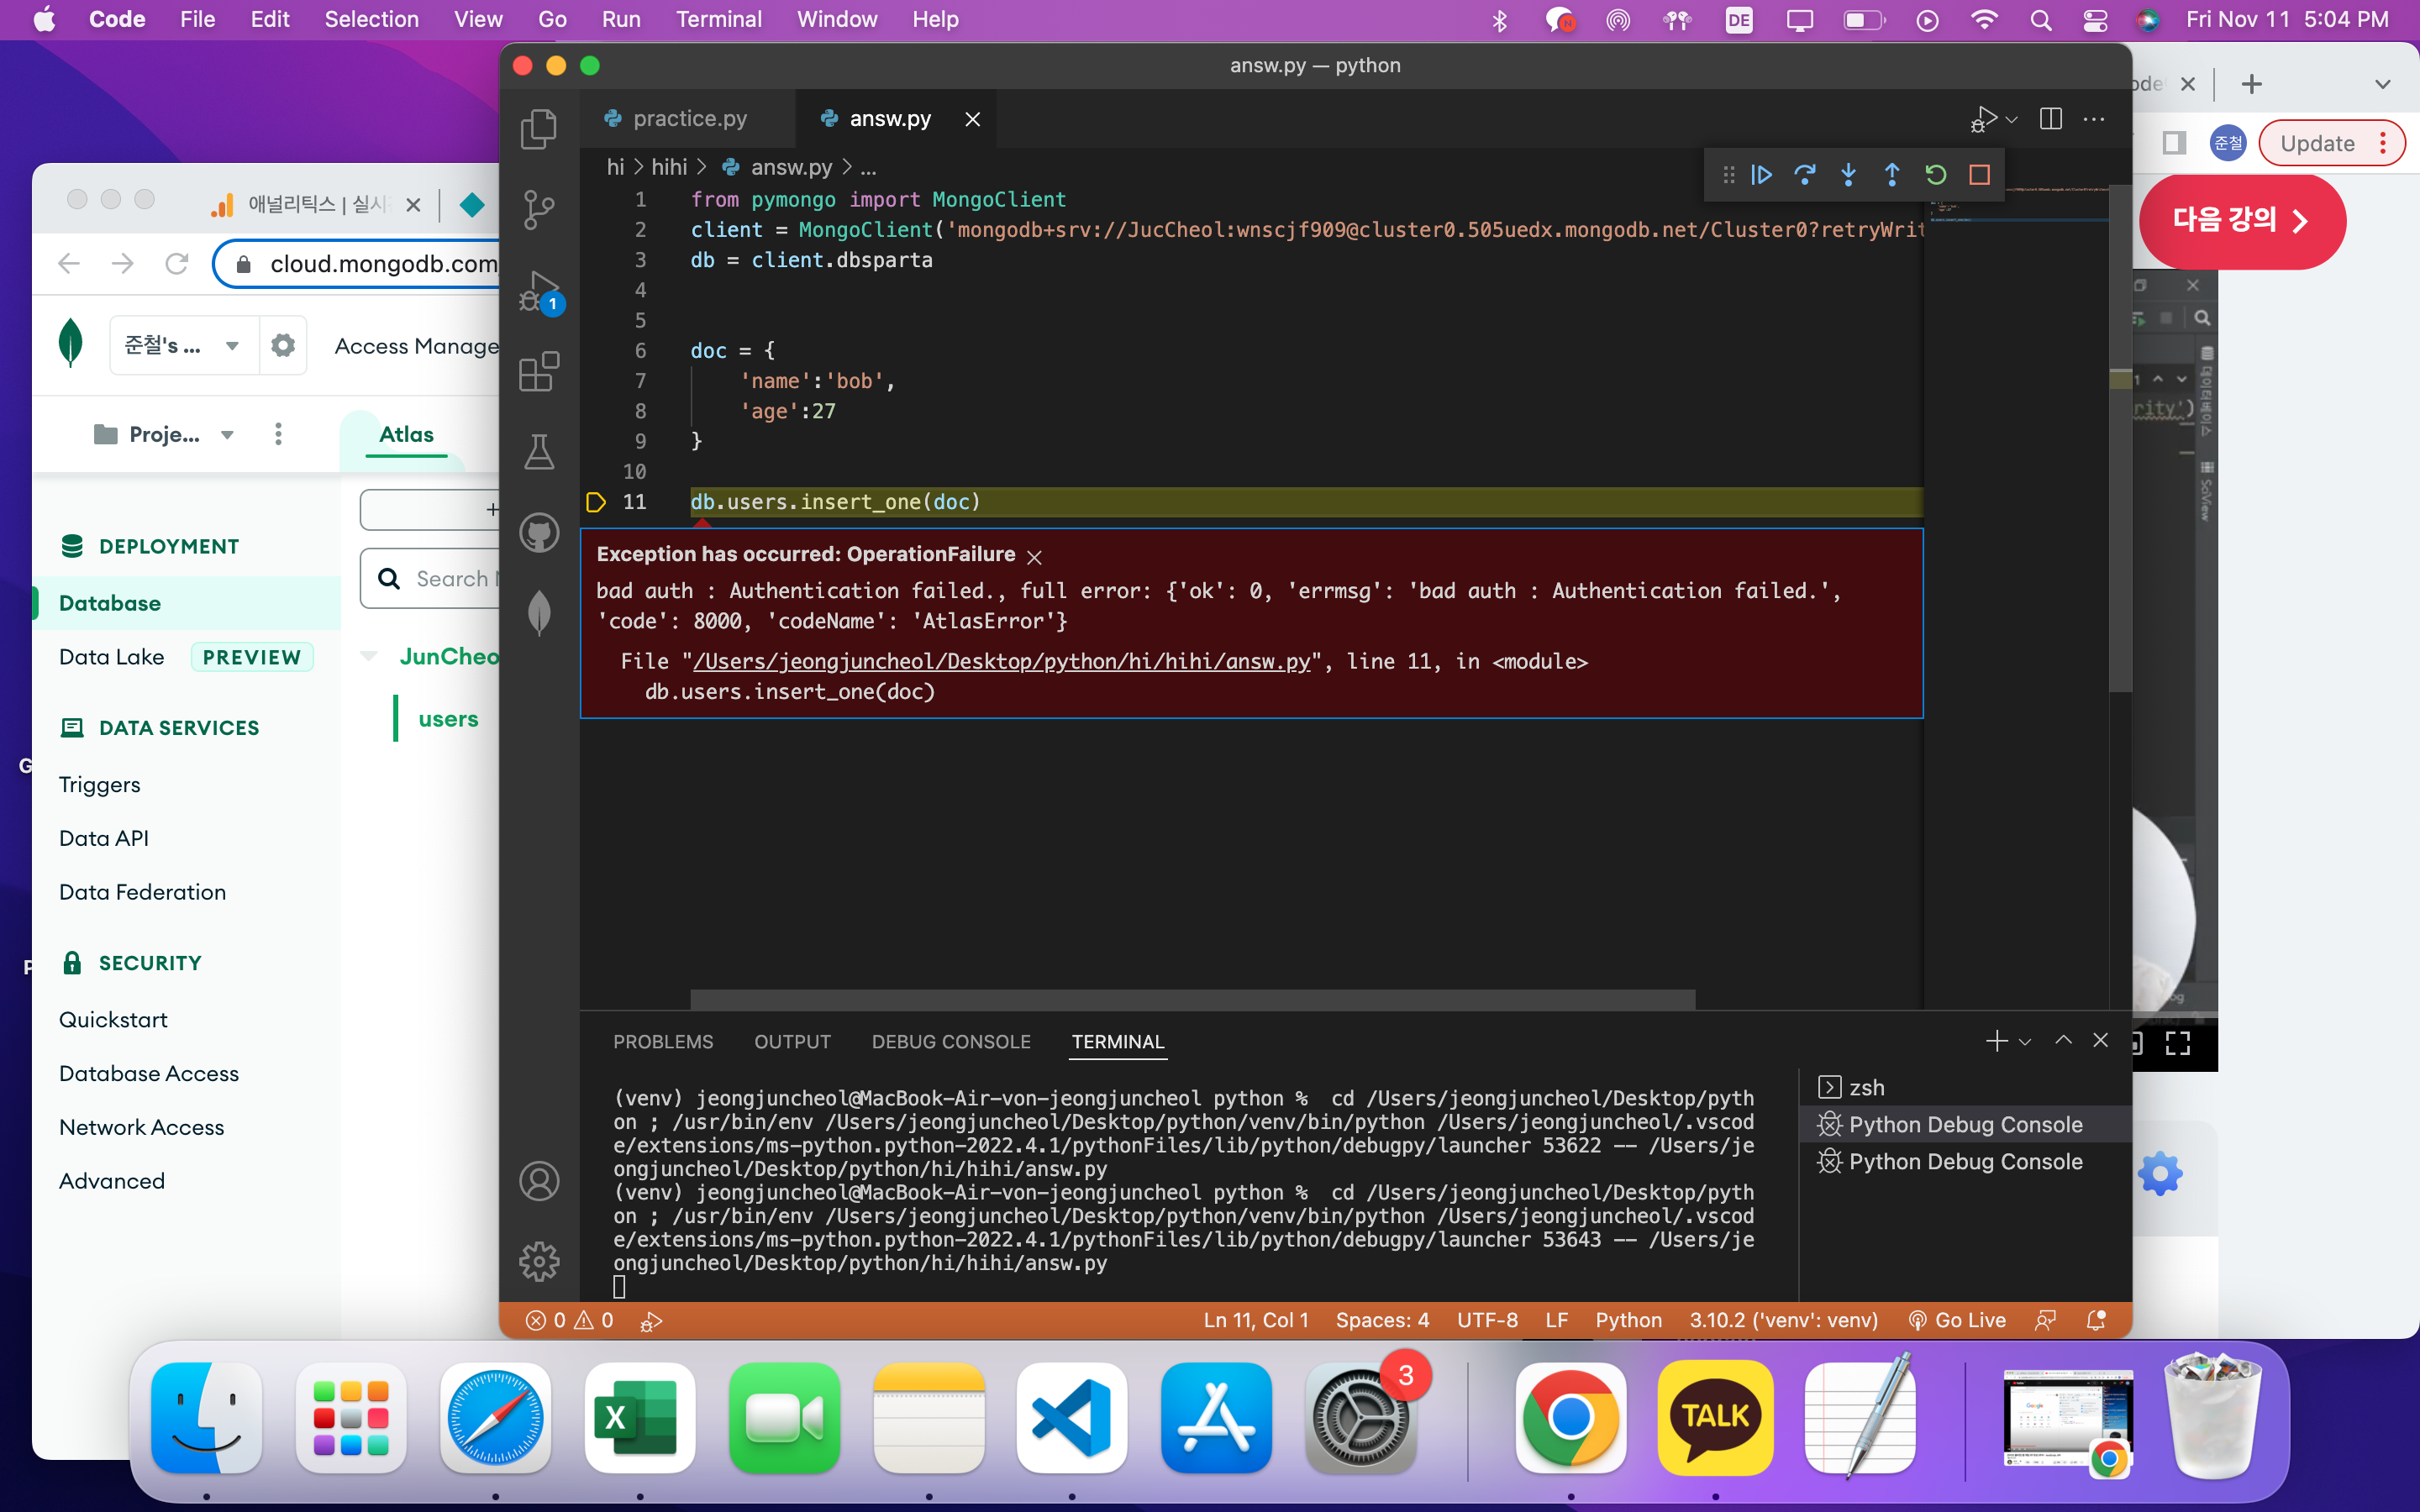The width and height of the screenshot is (2420, 1512).
Task: Open the Testing flask view
Action: coord(539,452)
